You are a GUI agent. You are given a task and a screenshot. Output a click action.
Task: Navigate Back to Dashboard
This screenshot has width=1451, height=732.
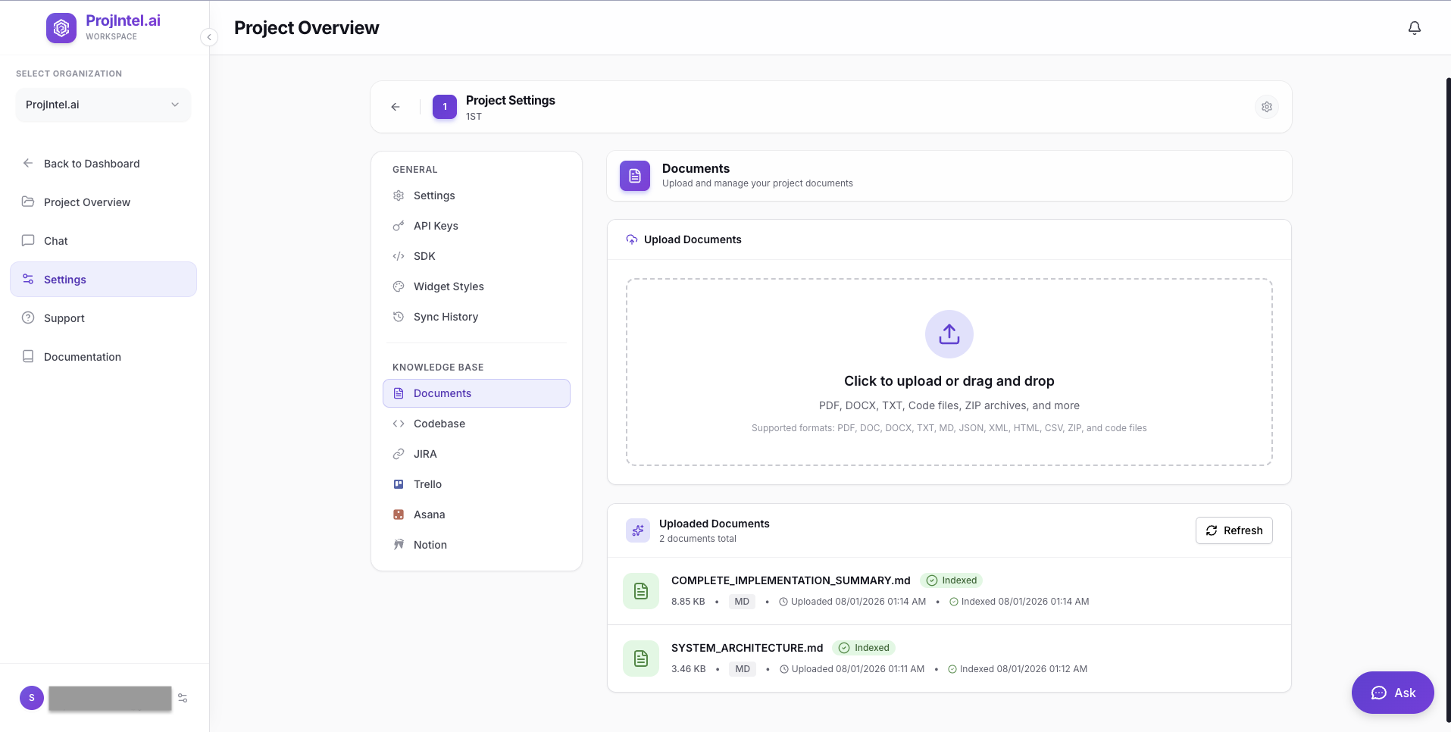(91, 163)
